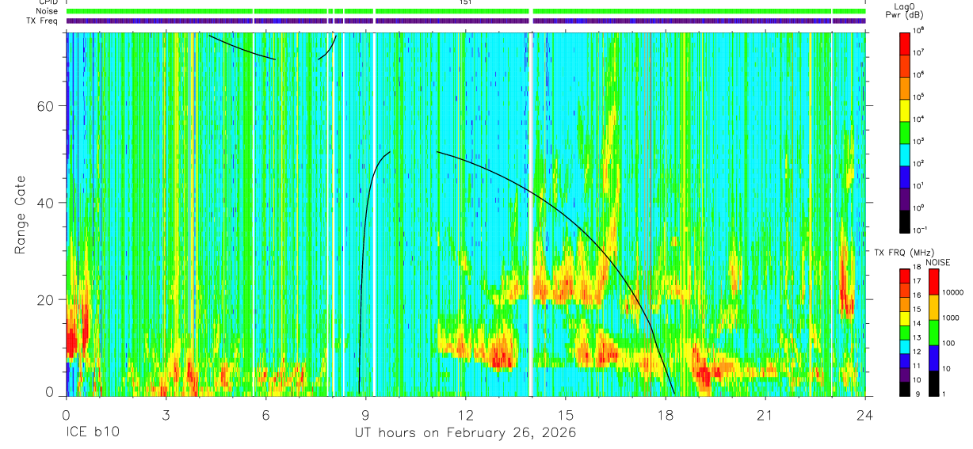Click the '151' CPID value at top
973x449 pixels.
click(465, 2)
